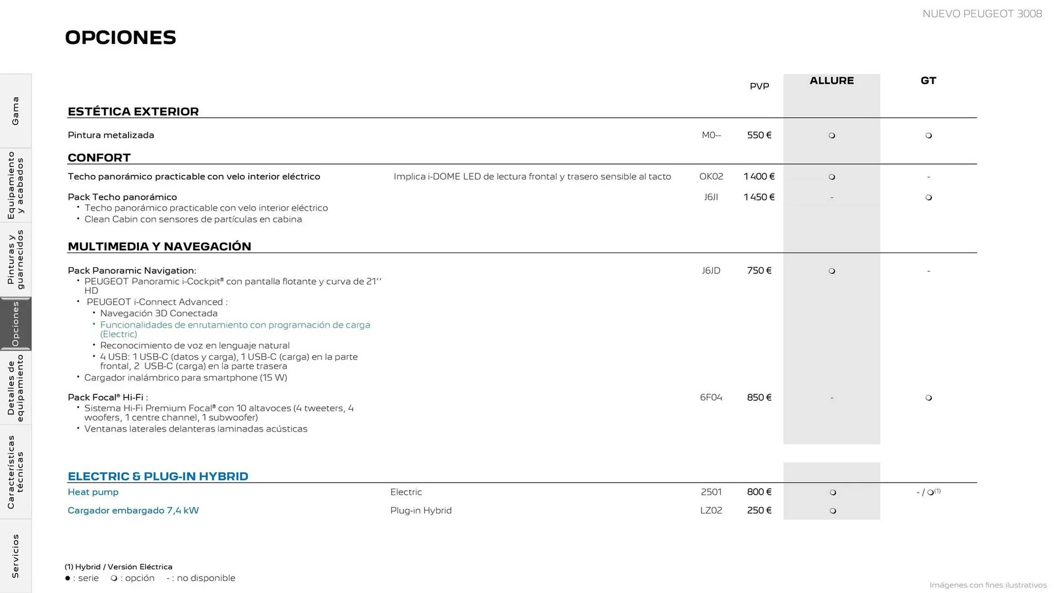Go to Pinturas y guarnecidos tab
The height and width of the screenshot is (593, 1055).
15,260
